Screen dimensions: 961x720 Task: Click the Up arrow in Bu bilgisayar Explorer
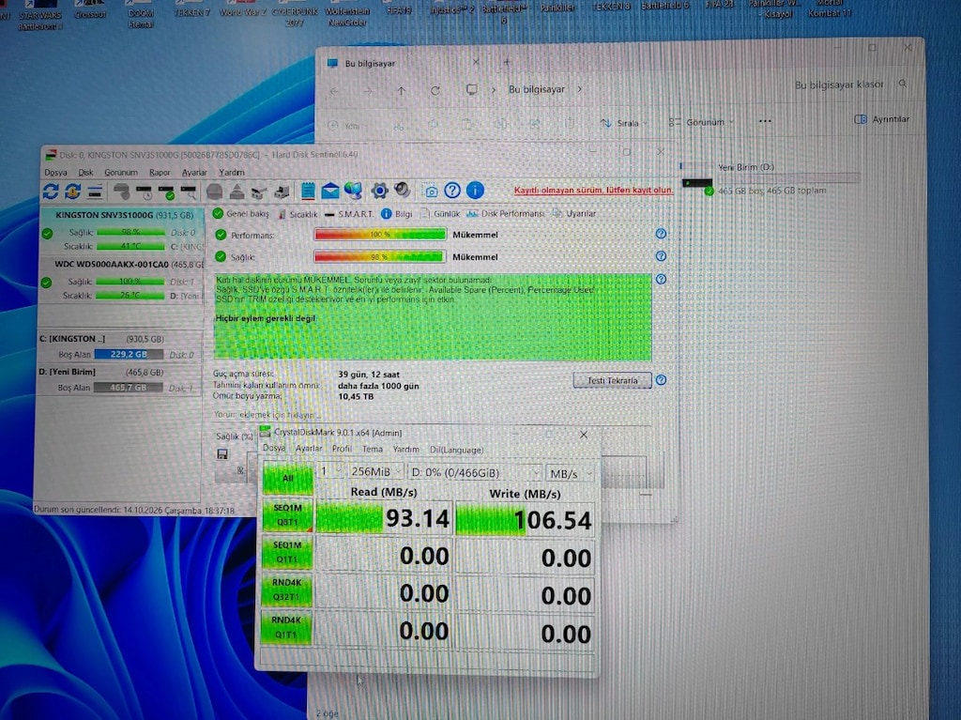click(x=402, y=91)
